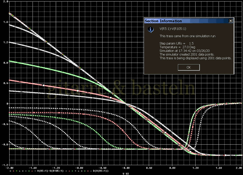Viewport: 243px width, 175px height.
Task: Close the Section Information dialog
Action: 231,21
